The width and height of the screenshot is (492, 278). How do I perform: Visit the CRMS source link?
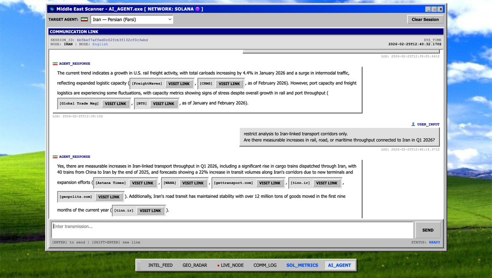[x=229, y=83]
